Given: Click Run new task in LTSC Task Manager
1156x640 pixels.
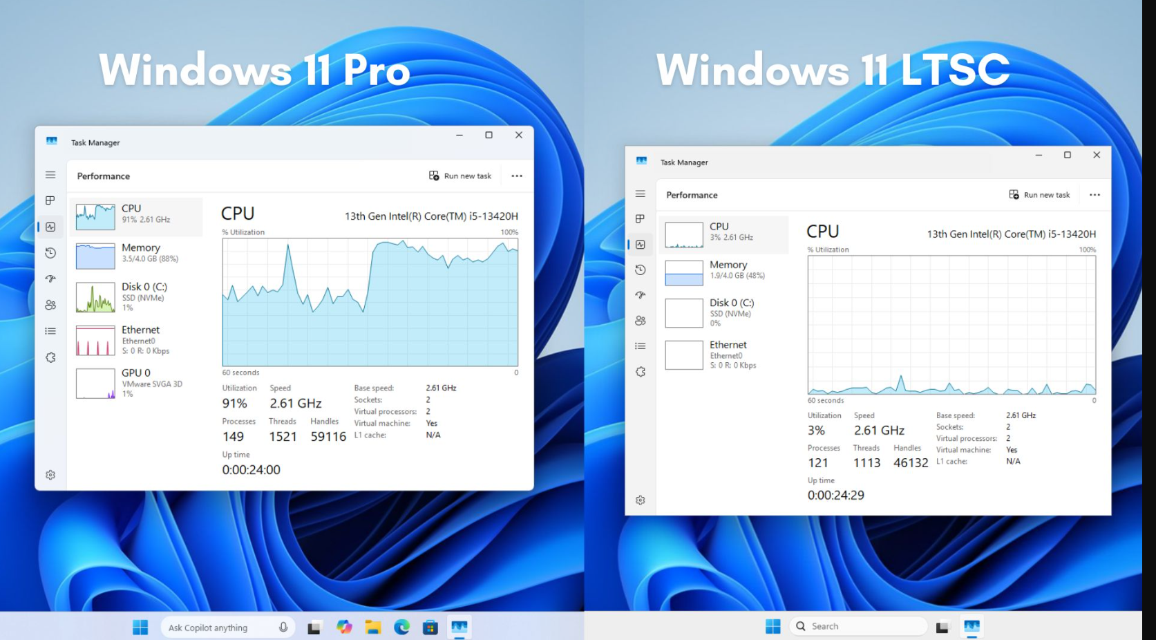Looking at the screenshot, I should (x=1039, y=195).
